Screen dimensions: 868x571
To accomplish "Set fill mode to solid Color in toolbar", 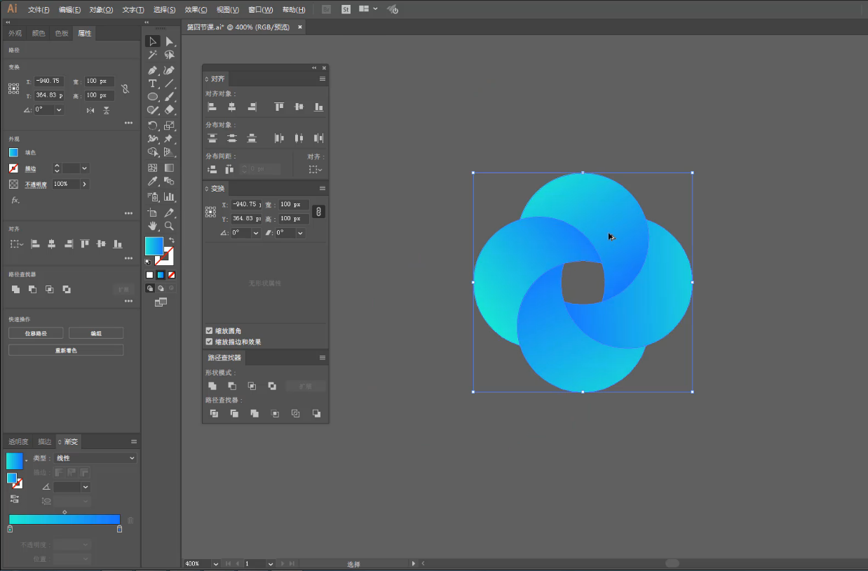I will click(149, 275).
